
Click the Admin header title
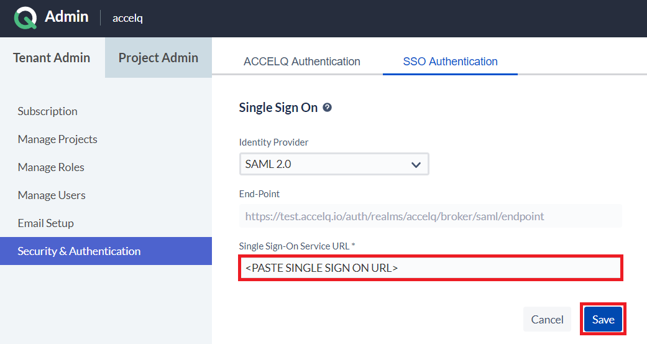coord(67,17)
